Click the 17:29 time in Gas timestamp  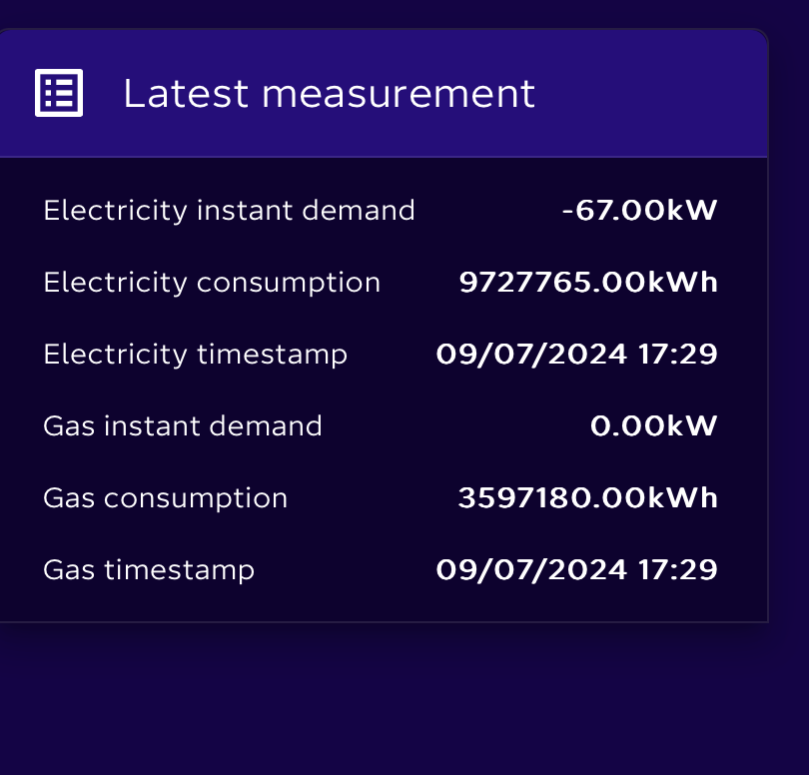(x=678, y=570)
